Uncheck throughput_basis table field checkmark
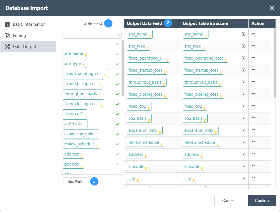The width and height of the screenshot is (280, 212). pos(117,94)
